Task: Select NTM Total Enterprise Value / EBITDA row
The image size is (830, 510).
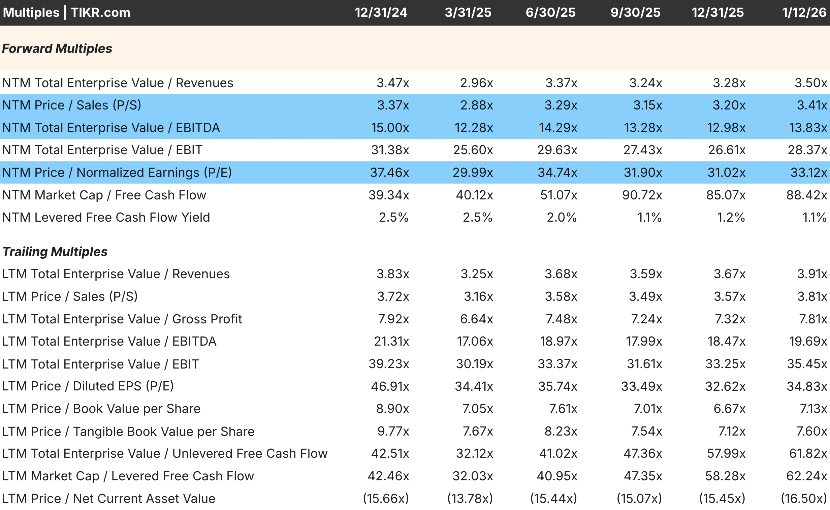Action: [110, 128]
